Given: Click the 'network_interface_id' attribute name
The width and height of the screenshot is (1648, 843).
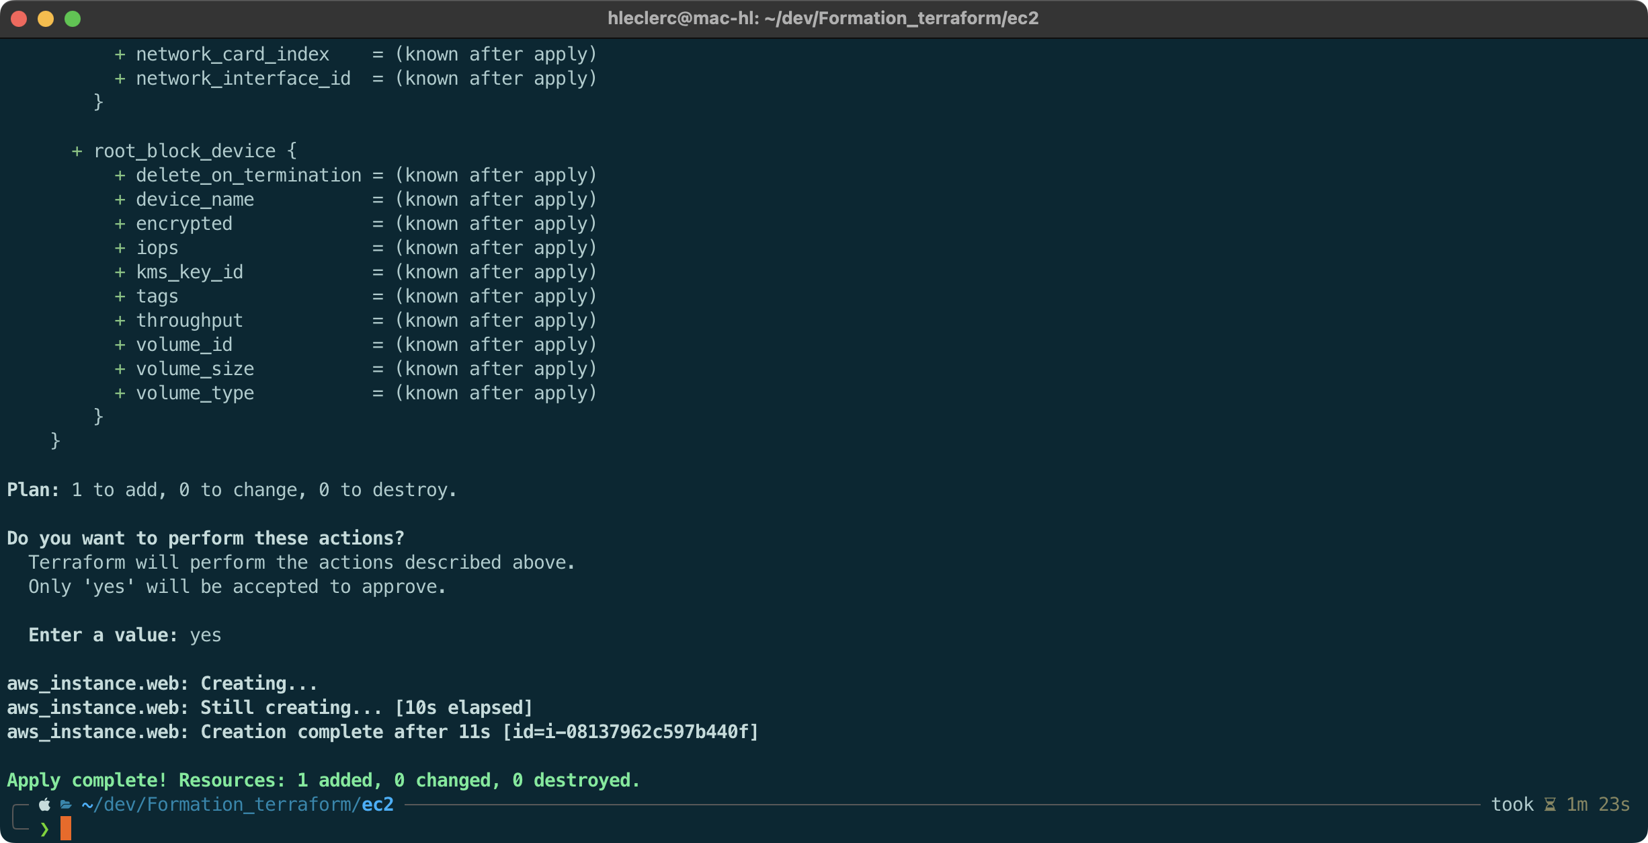Looking at the screenshot, I should (x=243, y=78).
